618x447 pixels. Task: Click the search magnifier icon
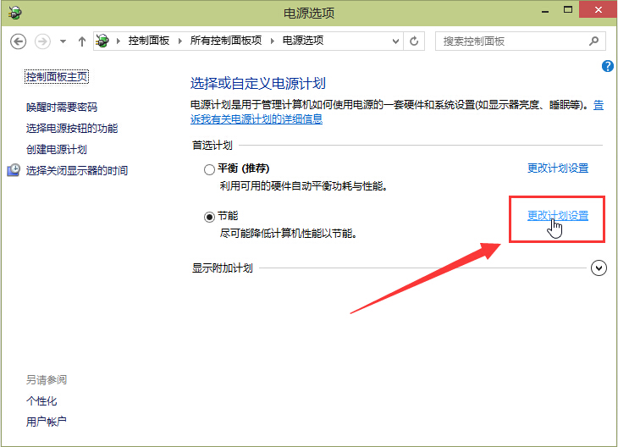(x=594, y=41)
